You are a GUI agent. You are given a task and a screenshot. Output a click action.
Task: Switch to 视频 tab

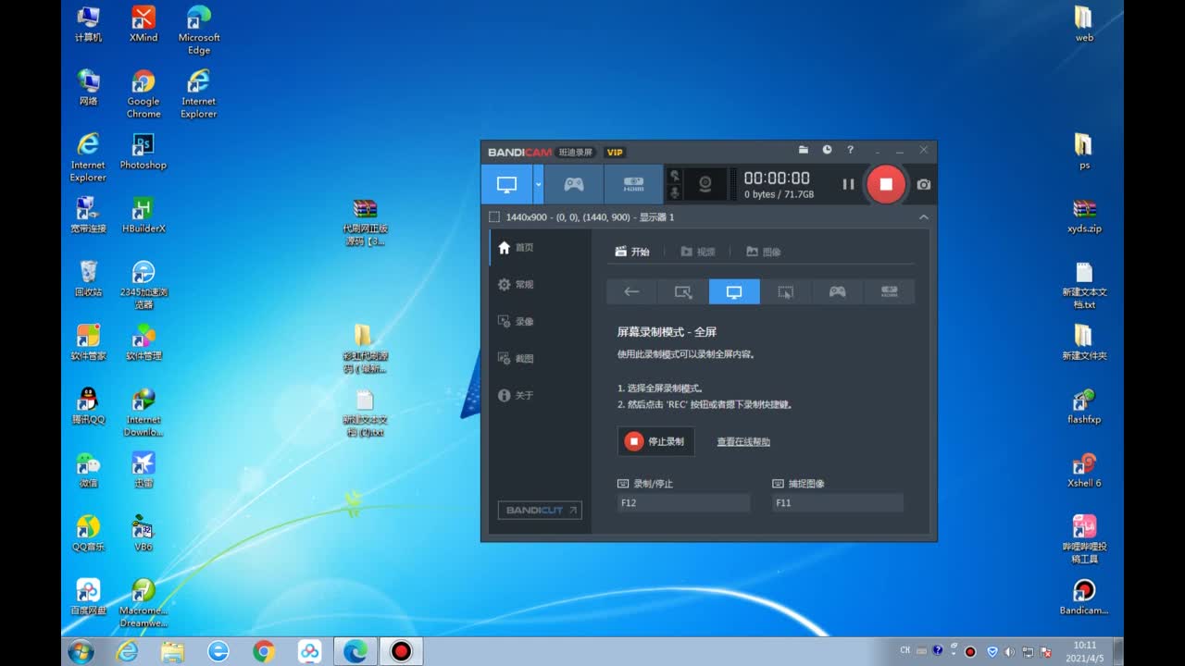pos(698,252)
